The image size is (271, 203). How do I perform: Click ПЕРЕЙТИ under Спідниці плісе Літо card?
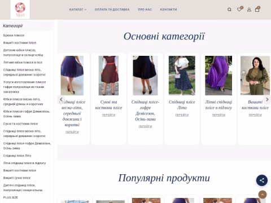[182, 115]
